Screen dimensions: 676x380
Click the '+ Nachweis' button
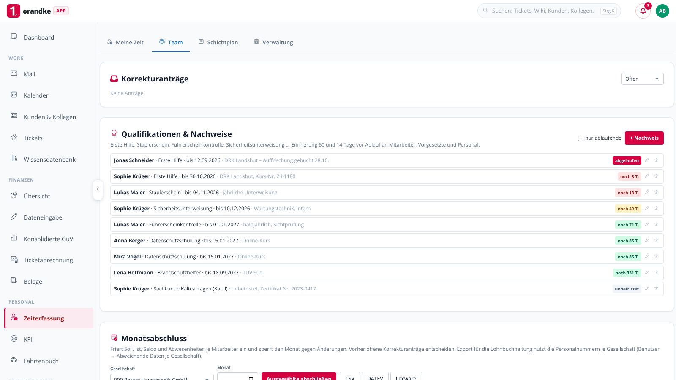coord(644,138)
